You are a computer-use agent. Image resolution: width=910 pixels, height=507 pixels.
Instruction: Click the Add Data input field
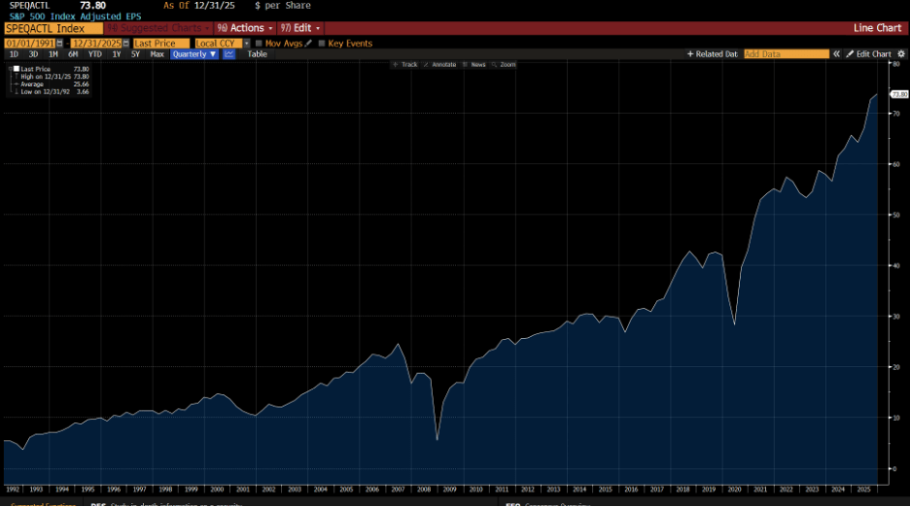click(787, 54)
